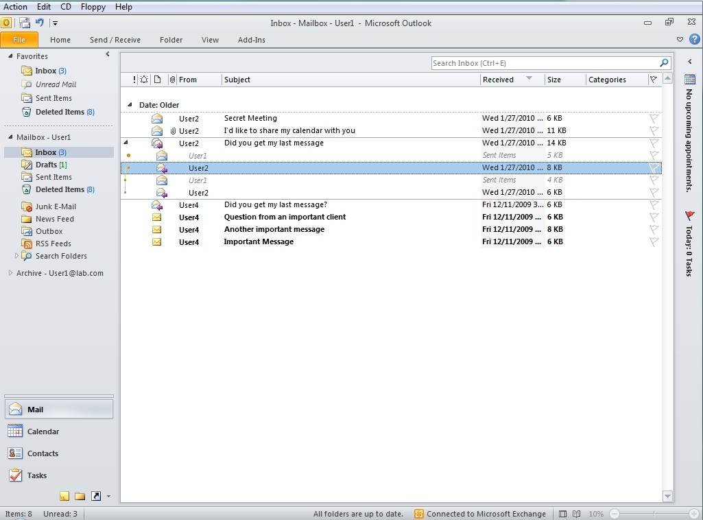Viewport: 703px width, 520px height.
Task: Sort by Importance column icon
Action: click(x=134, y=80)
